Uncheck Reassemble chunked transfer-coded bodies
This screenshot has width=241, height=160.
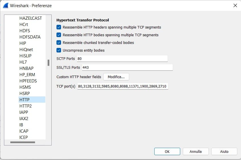(x=59, y=43)
